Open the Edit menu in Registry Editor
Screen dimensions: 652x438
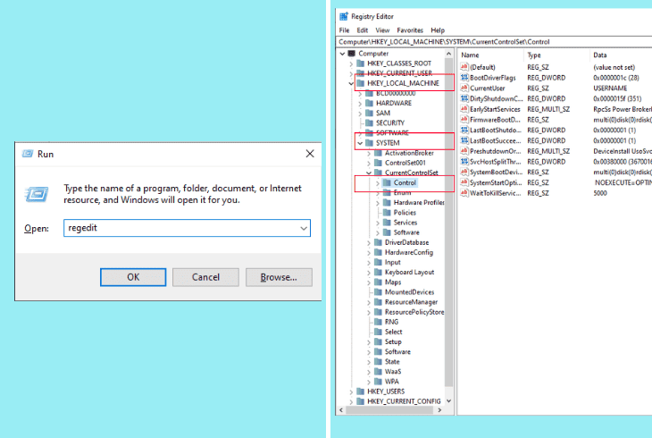(363, 30)
